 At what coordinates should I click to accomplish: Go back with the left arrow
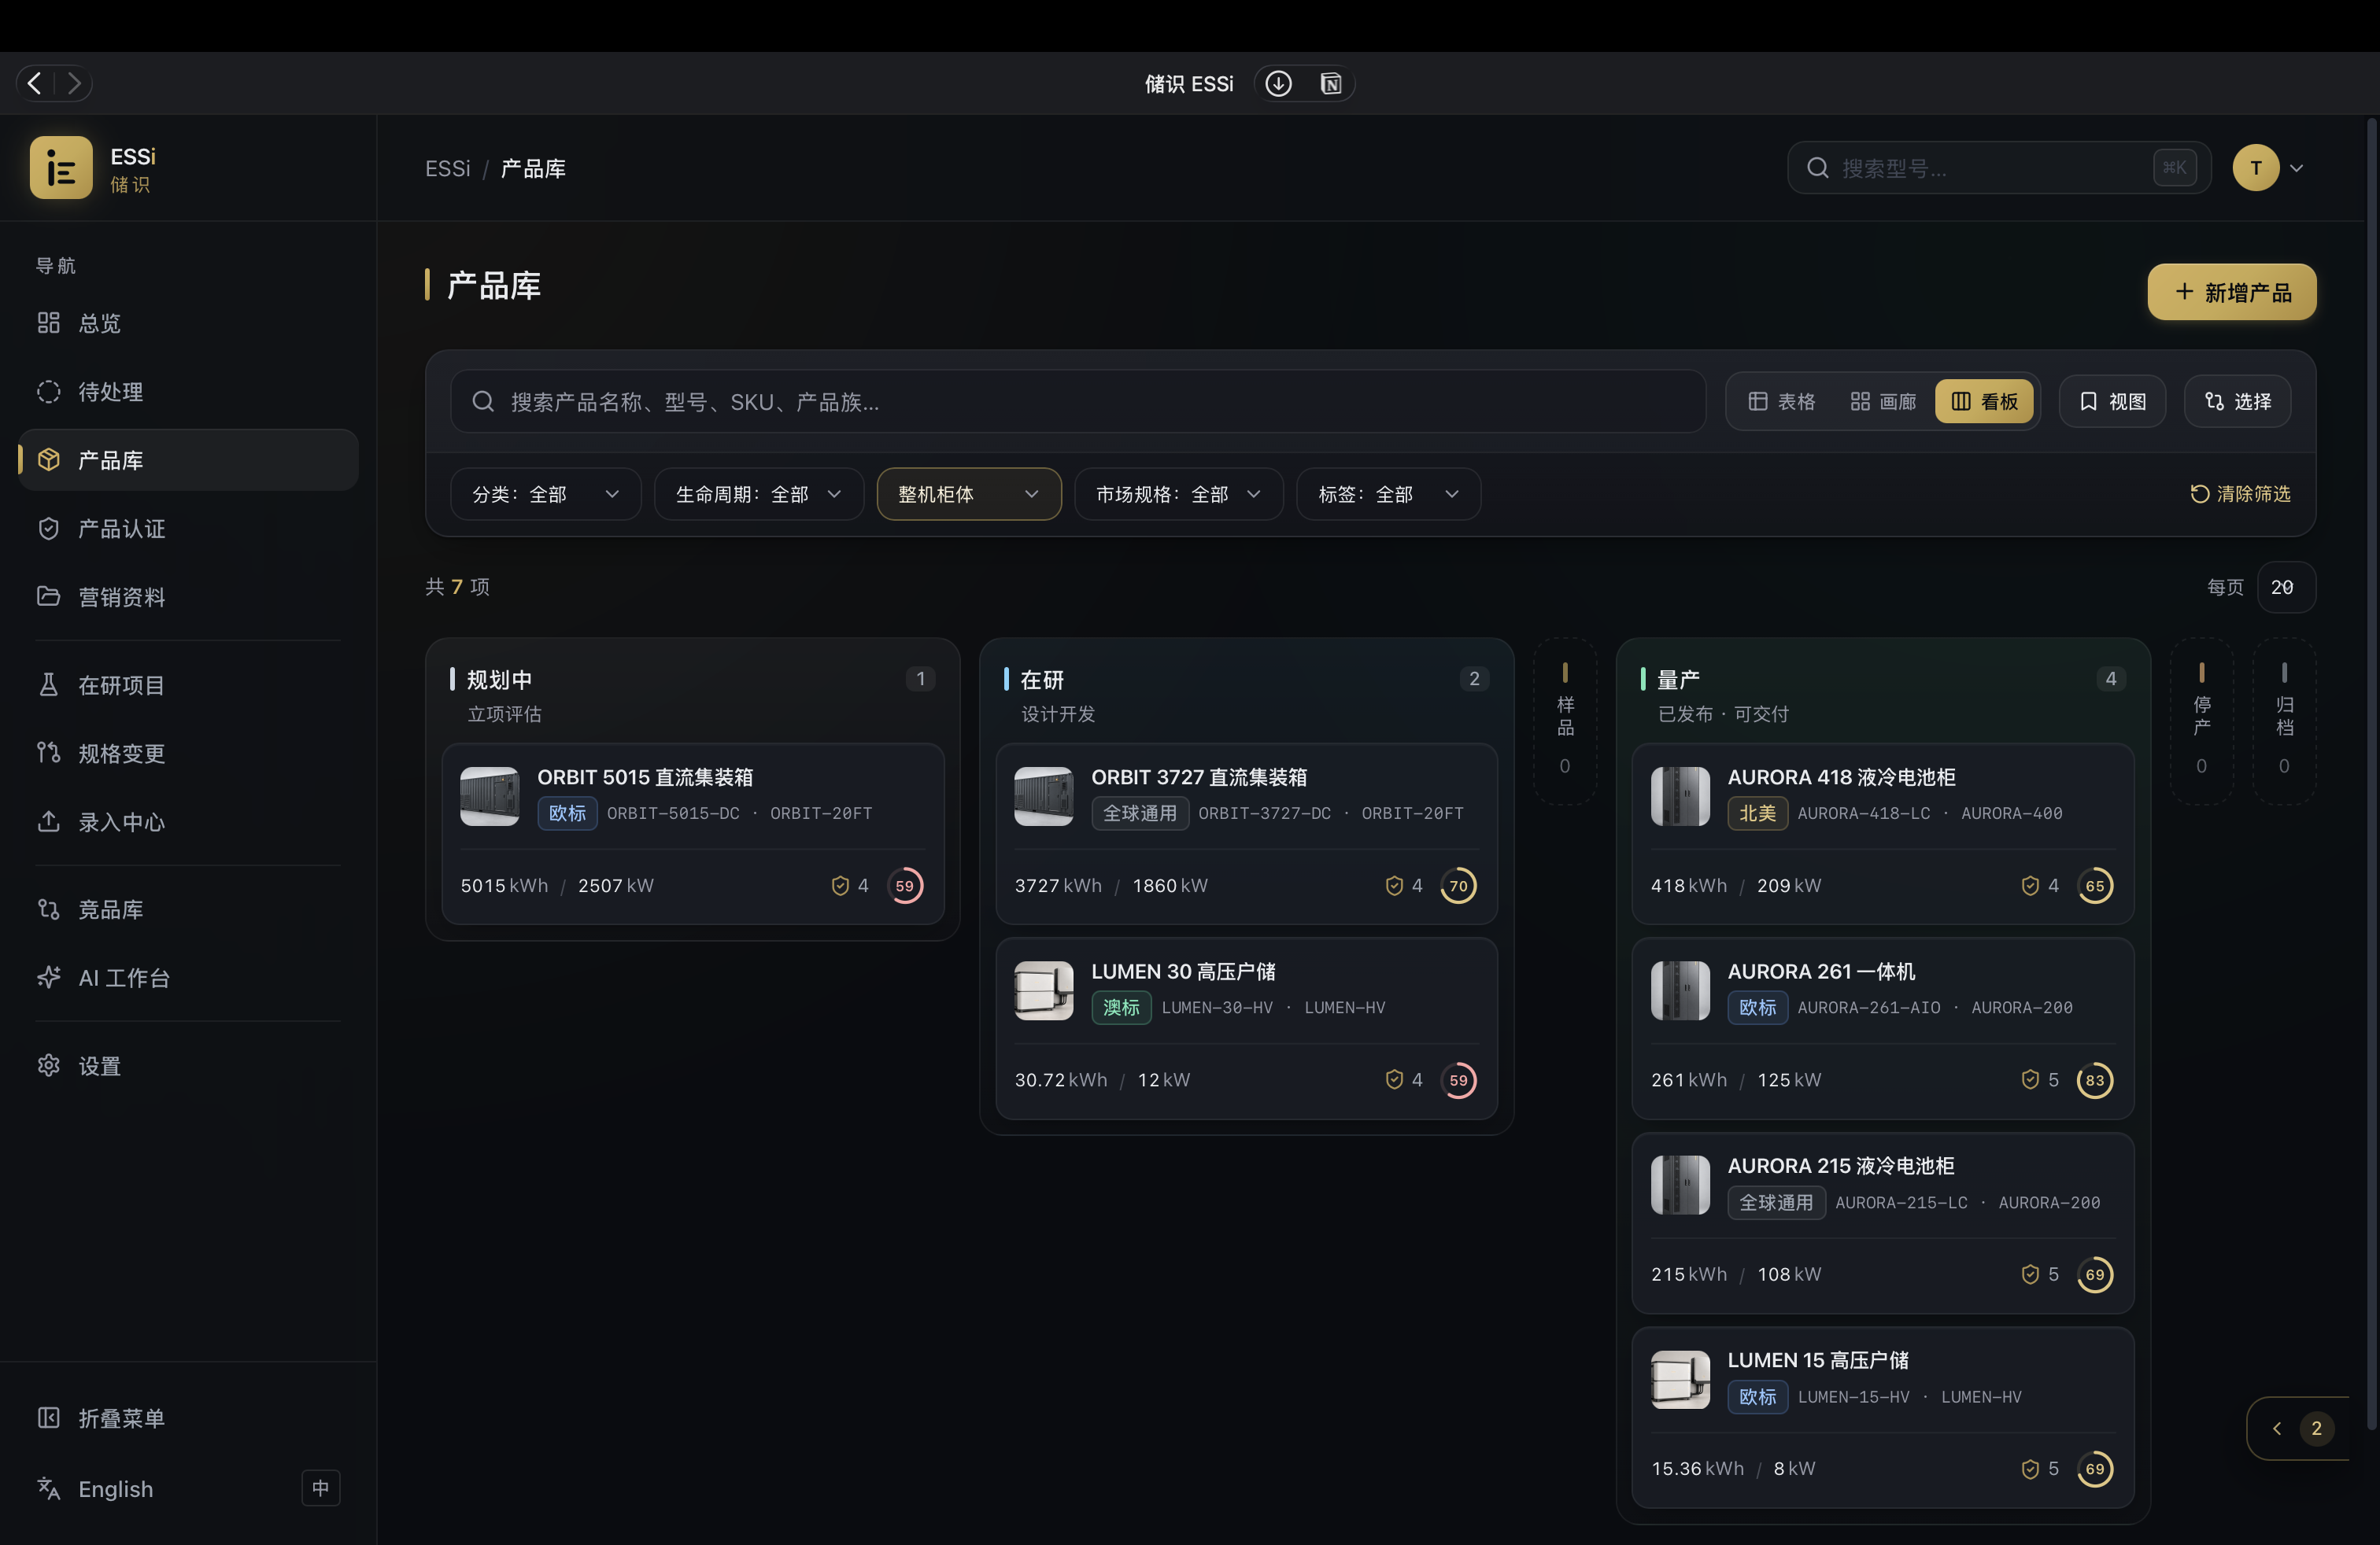35,83
